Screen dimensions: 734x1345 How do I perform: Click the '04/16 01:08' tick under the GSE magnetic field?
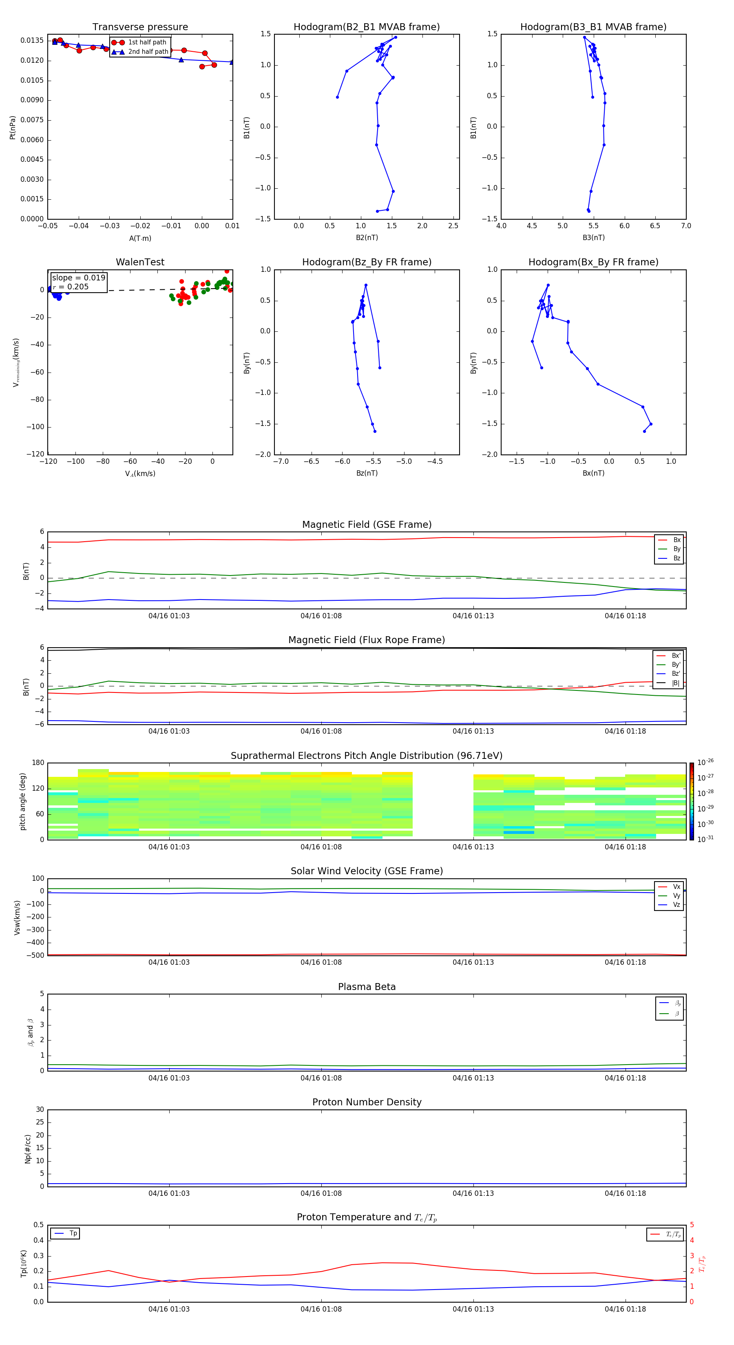(321, 616)
